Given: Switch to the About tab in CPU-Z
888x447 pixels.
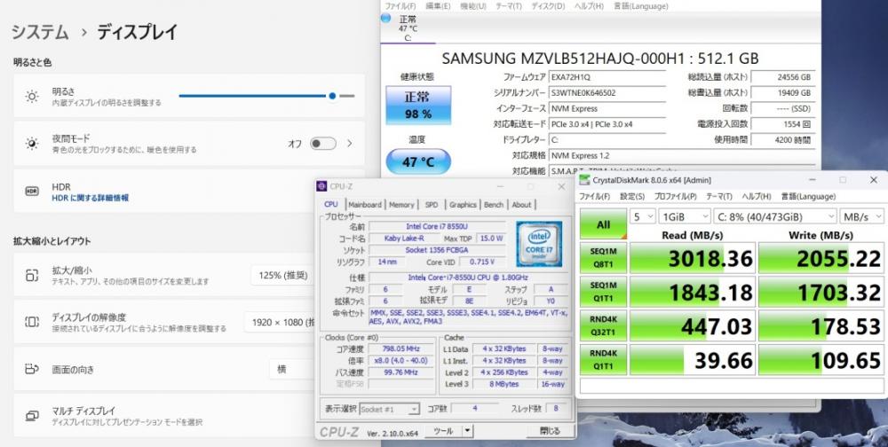Looking at the screenshot, I should click(521, 205).
